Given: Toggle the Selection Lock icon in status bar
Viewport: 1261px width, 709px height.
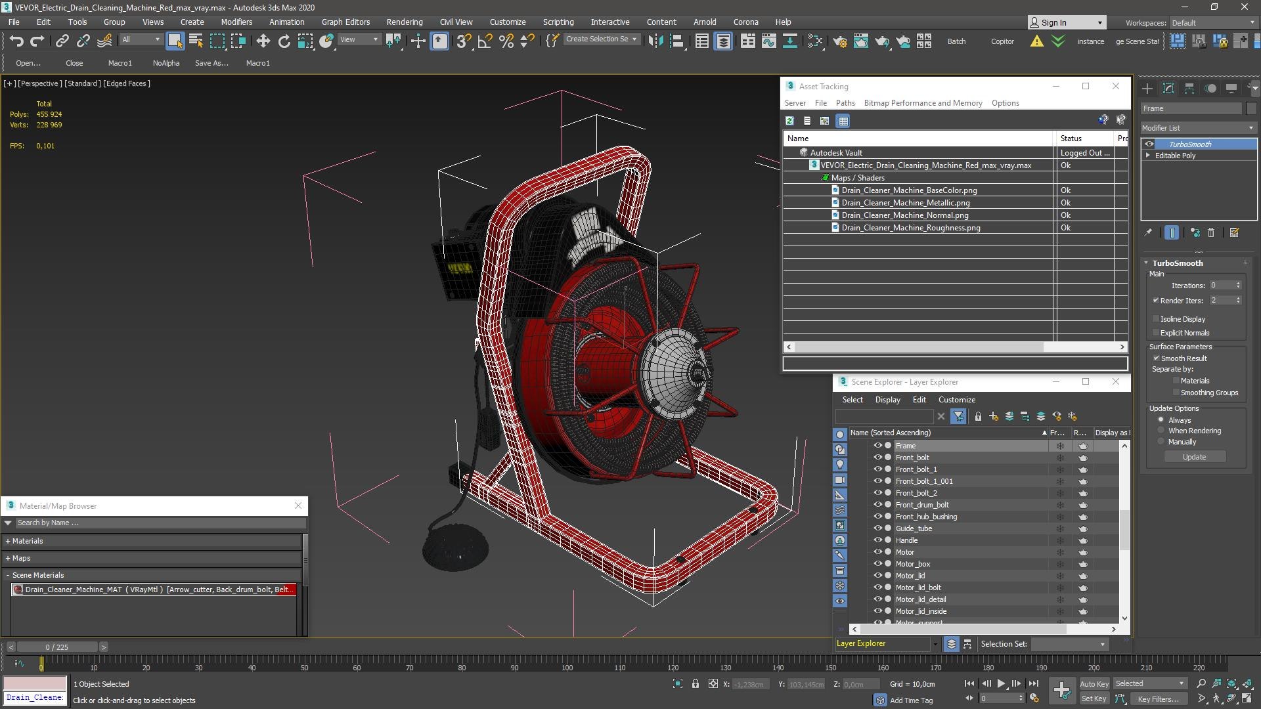Looking at the screenshot, I should coord(695,684).
